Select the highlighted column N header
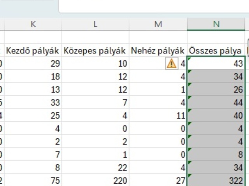Screen dimensions: 249x186 tap(216, 24)
